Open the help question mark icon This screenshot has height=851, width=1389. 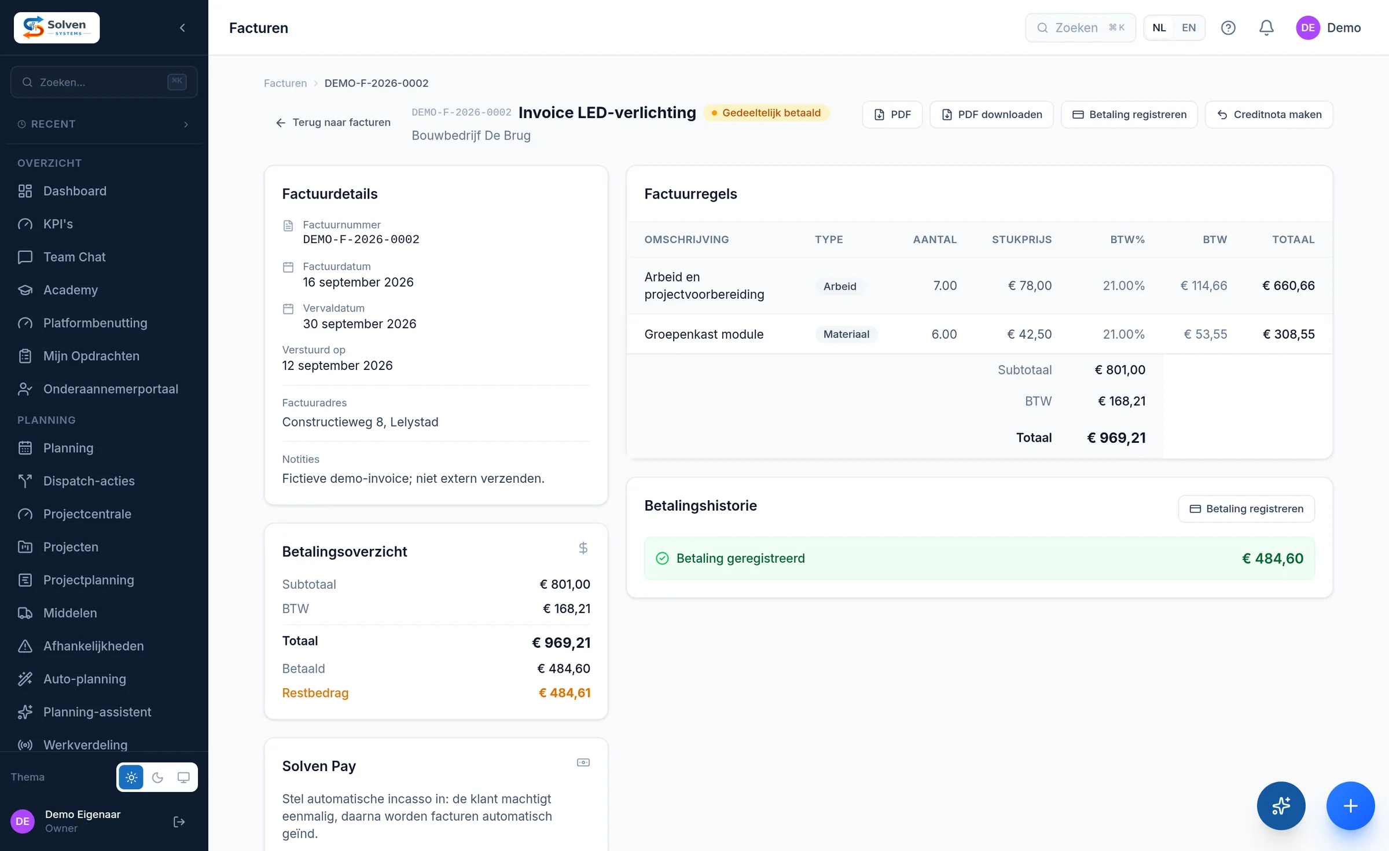pyautogui.click(x=1228, y=28)
